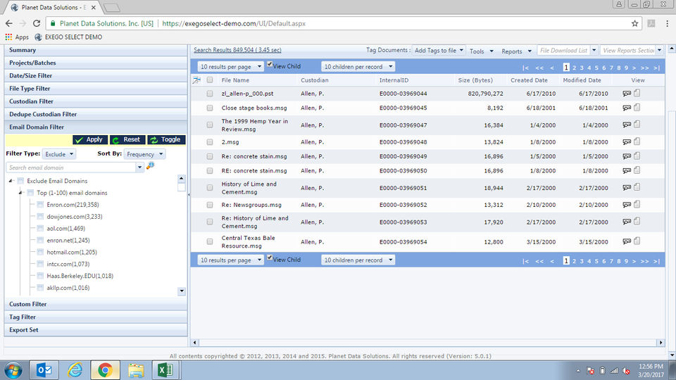Open comment icon for E0000-03969050 row
Screen dimensions: 676x380
(x=627, y=170)
